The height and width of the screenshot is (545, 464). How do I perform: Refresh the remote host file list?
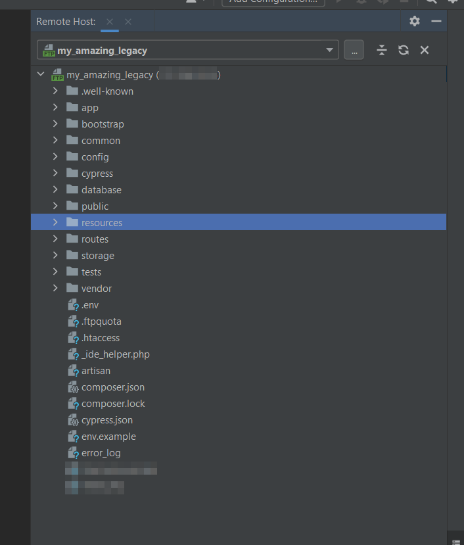click(404, 50)
